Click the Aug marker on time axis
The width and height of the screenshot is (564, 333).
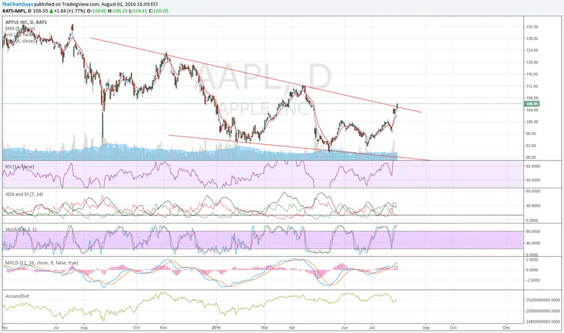[x=84, y=328]
